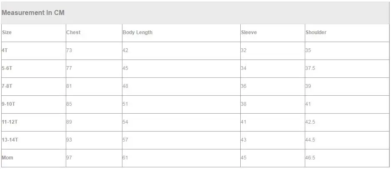
Task: Click the 7-8T size row label
Action: tap(7, 86)
